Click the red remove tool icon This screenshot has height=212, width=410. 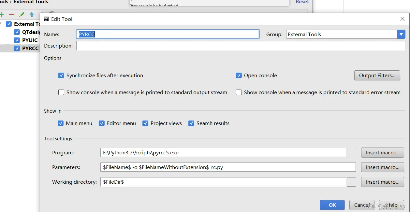(x=11, y=15)
